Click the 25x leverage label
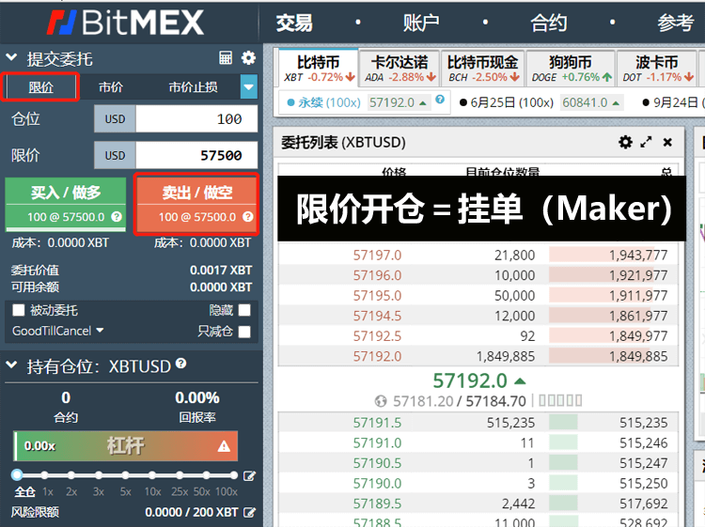This screenshot has width=705, height=527. pos(180,492)
